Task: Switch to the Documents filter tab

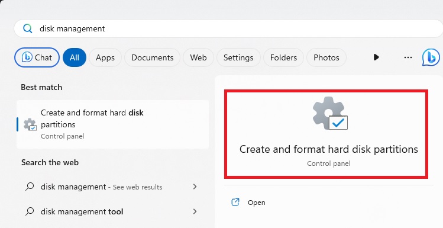Action: 152,57
